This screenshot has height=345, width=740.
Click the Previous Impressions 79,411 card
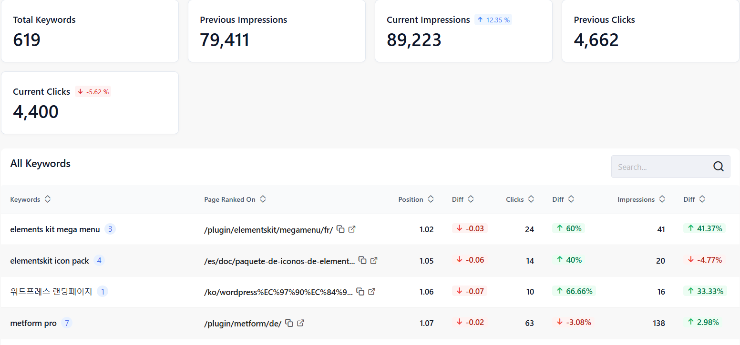[277, 31]
